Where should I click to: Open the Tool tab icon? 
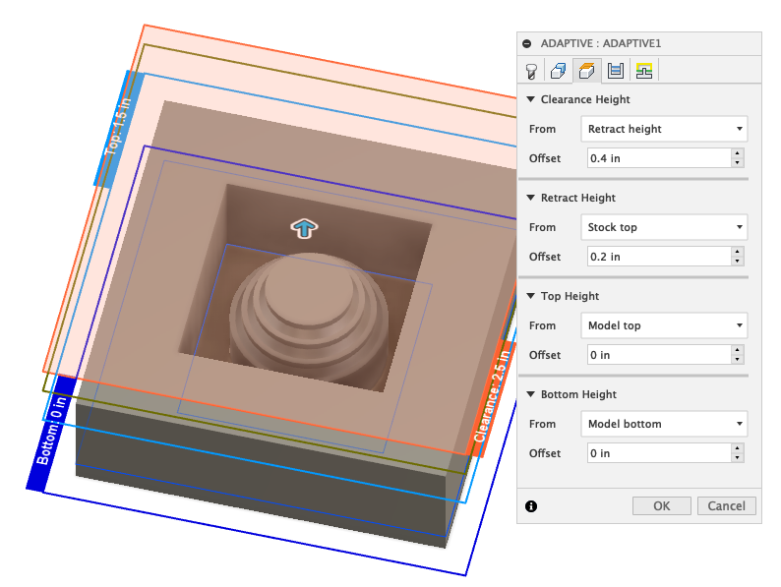(531, 71)
